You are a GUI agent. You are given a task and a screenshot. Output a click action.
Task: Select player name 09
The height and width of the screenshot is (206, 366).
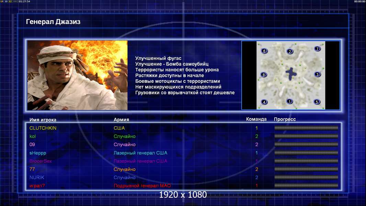(32, 145)
